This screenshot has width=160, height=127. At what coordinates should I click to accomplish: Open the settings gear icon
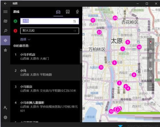pos(5,118)
